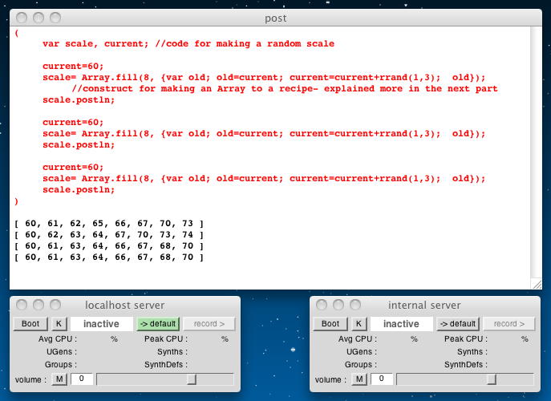Click the internal server window title
This screenshot has height=401, width=551.
tap(424, 305)
